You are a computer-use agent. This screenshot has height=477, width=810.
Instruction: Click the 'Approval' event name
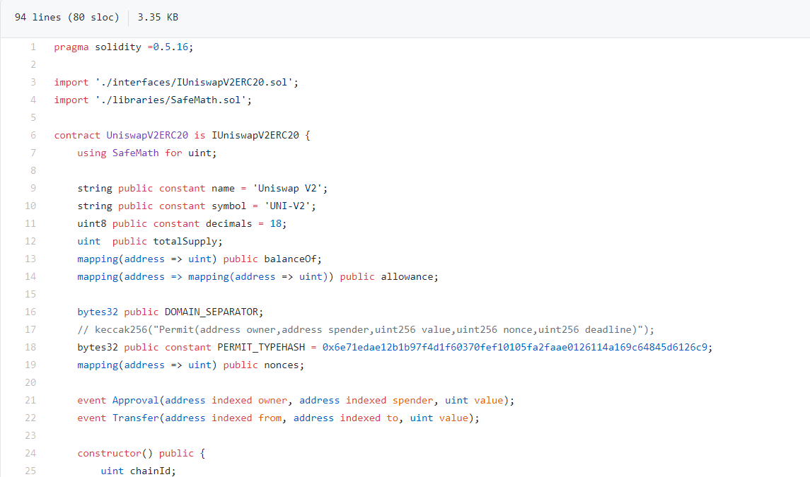135,400
